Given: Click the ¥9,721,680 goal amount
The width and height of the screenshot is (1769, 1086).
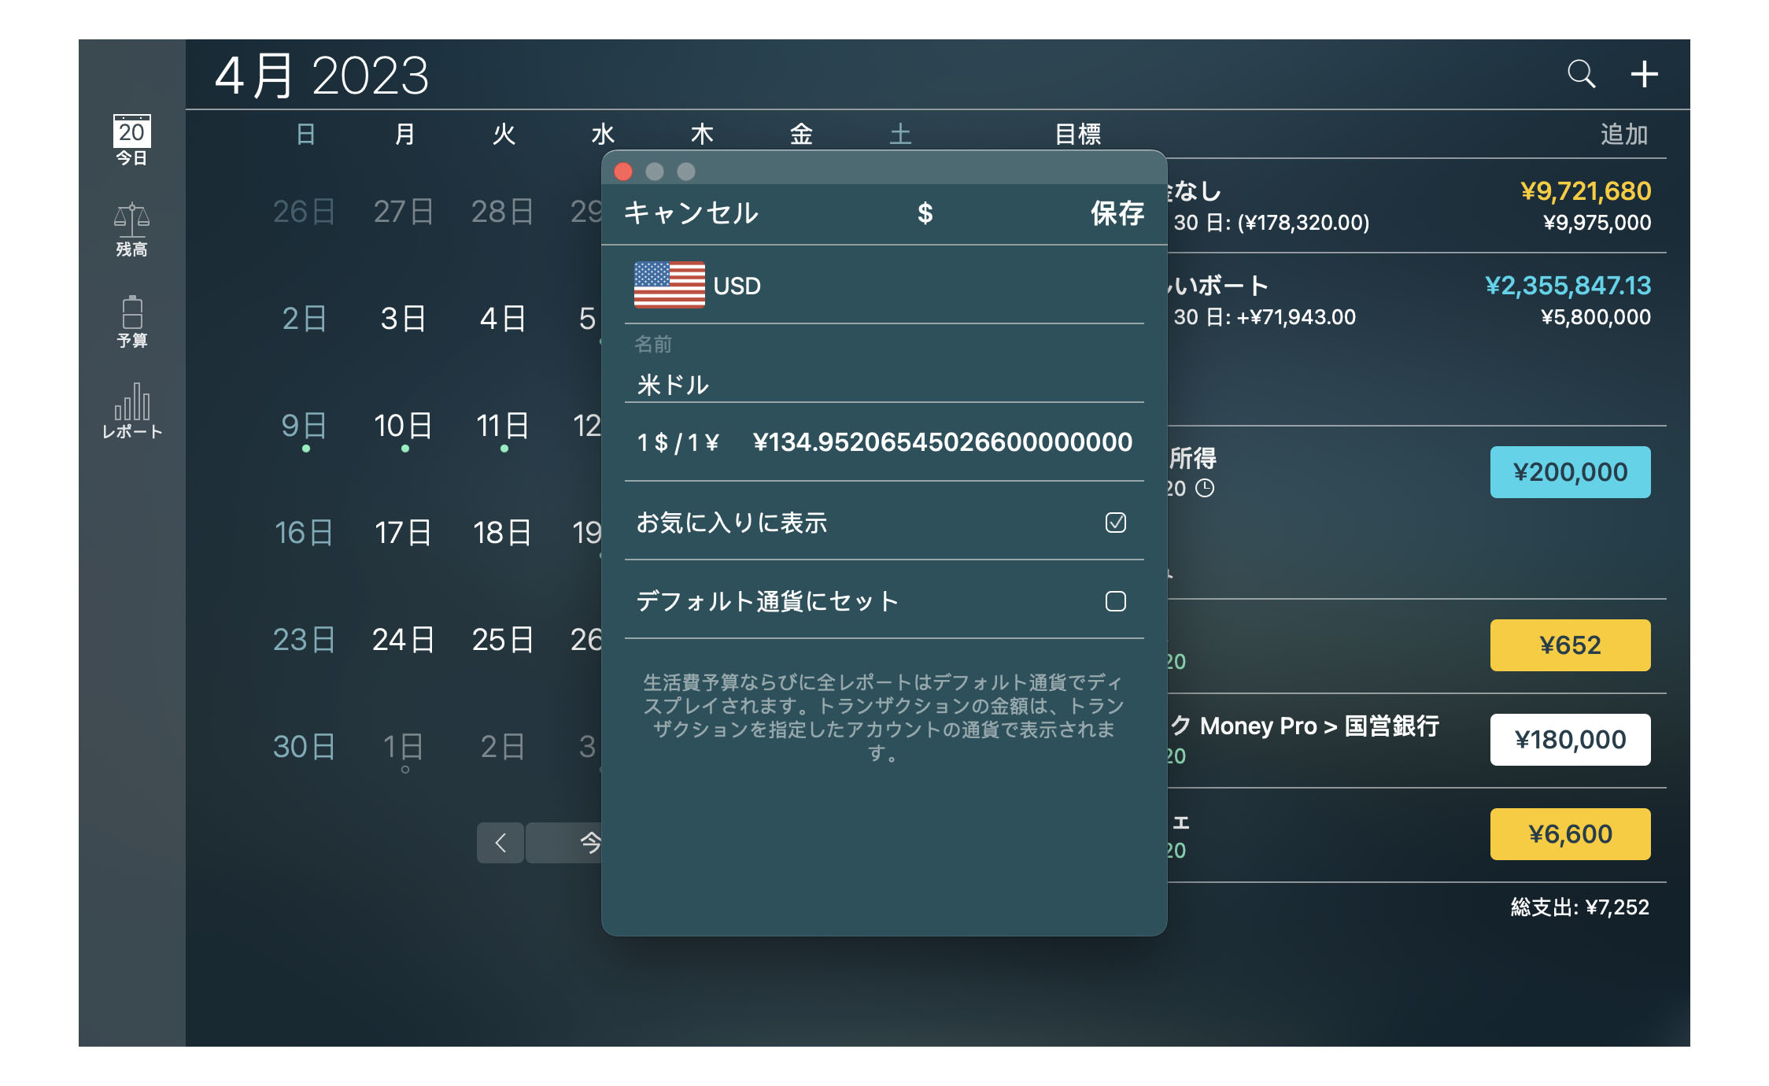Looking at the screenshot, I should pyautogui.click(x=1585, y=191).
